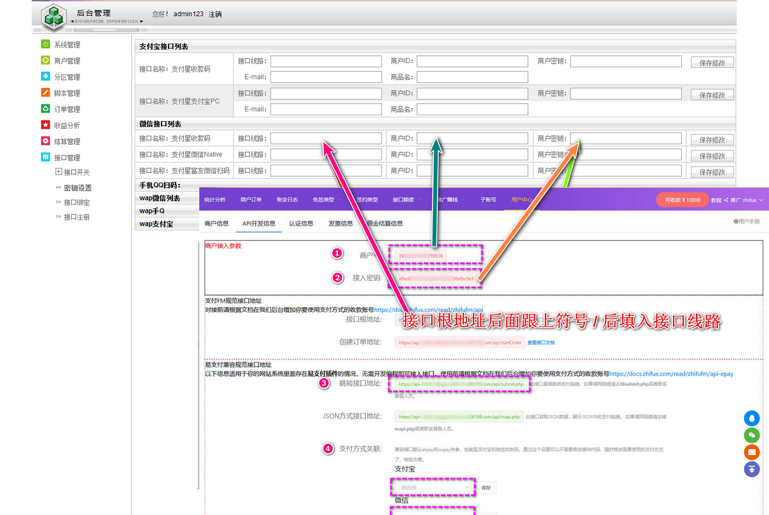Expand the 接口开关 tree node

pyautogui.click(x=59, y=172)
